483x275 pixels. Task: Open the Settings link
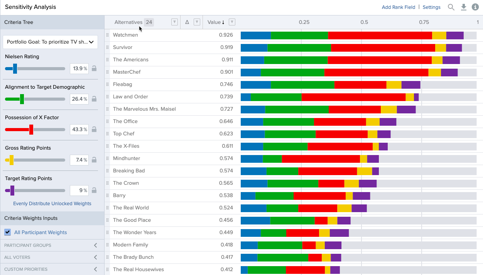432,7
